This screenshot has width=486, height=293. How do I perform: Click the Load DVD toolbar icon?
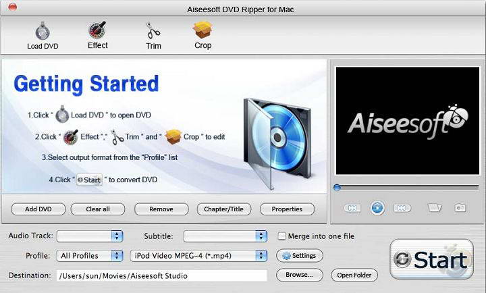pyautogui.click(x=43, y=35)
